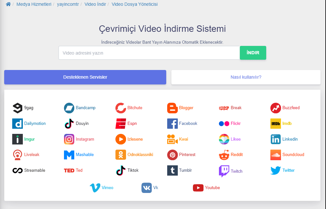This screenshot has width=326, height=209.
Task: Go to Video İndir breadcrumb
Action: [x=95, y=4]
